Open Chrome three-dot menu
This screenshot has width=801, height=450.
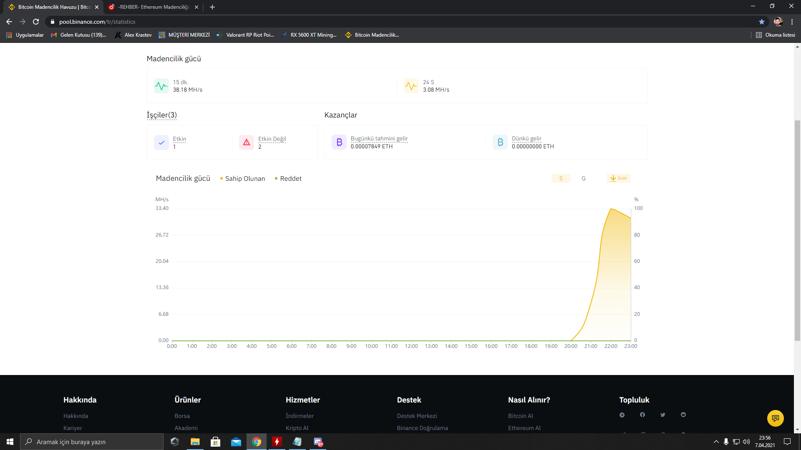click(792, 22)
